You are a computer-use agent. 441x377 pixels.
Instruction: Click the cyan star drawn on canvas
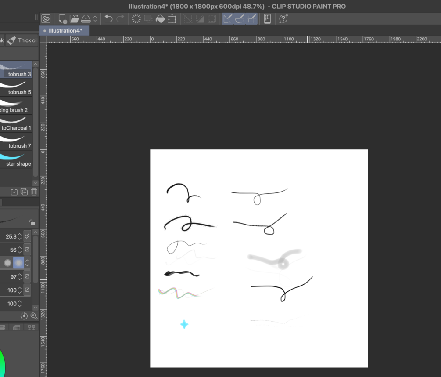[x=184, y=324]
